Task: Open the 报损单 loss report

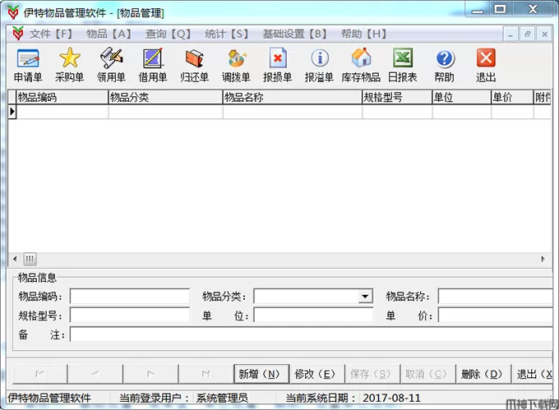Action: click(x=277, y=65)
